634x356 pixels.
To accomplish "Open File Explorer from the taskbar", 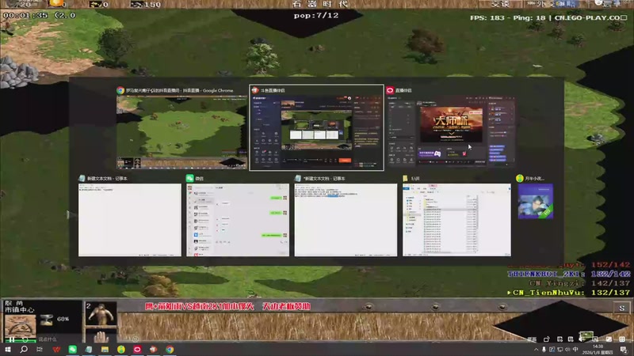I will tap(105, 350).
